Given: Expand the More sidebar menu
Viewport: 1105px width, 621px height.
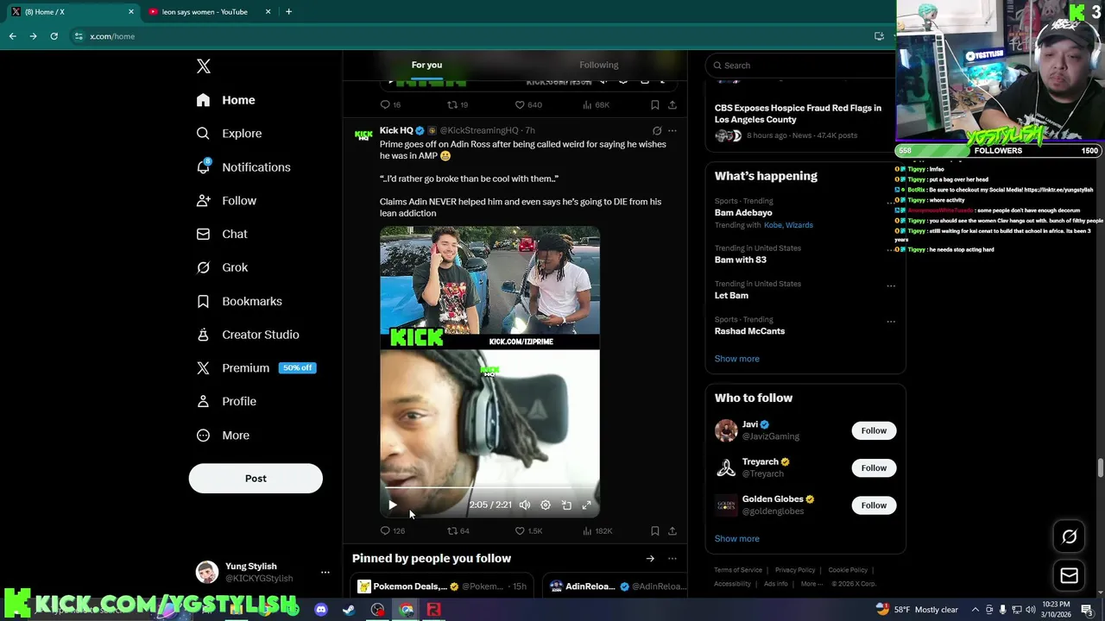Looking at the screenshot, I should tap(223, 436).
